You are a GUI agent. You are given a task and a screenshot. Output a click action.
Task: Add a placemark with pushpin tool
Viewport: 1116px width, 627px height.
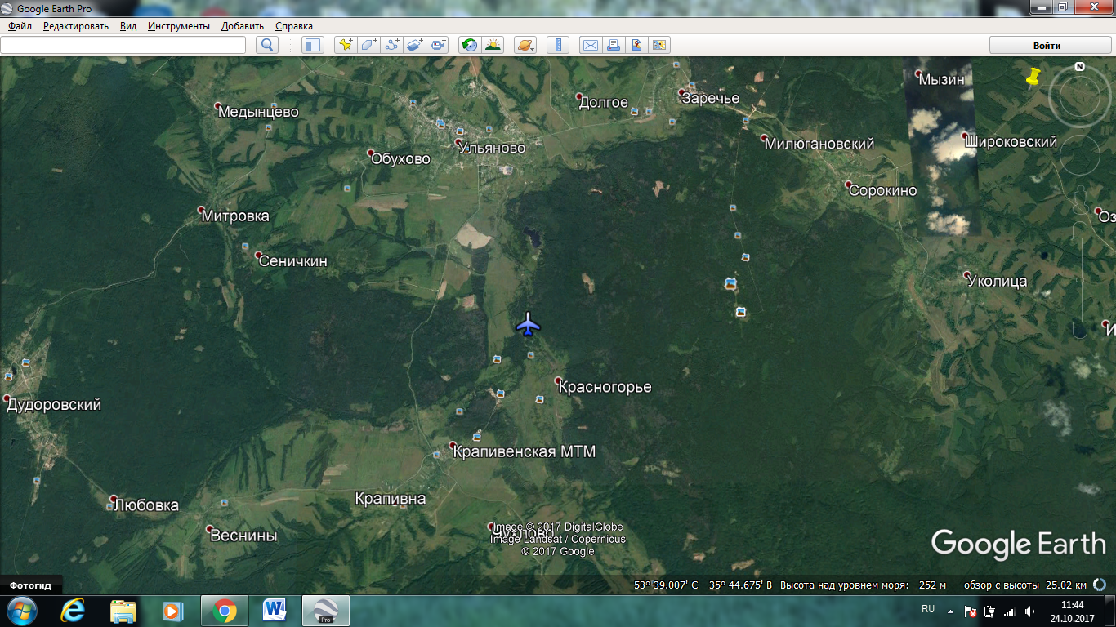pyautogui.click(x=346, y=45)
